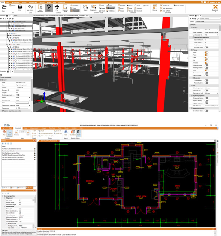Click the Print icon in the ribbon
The width and height of the screenshot is (221, 236).
(20, 7)
